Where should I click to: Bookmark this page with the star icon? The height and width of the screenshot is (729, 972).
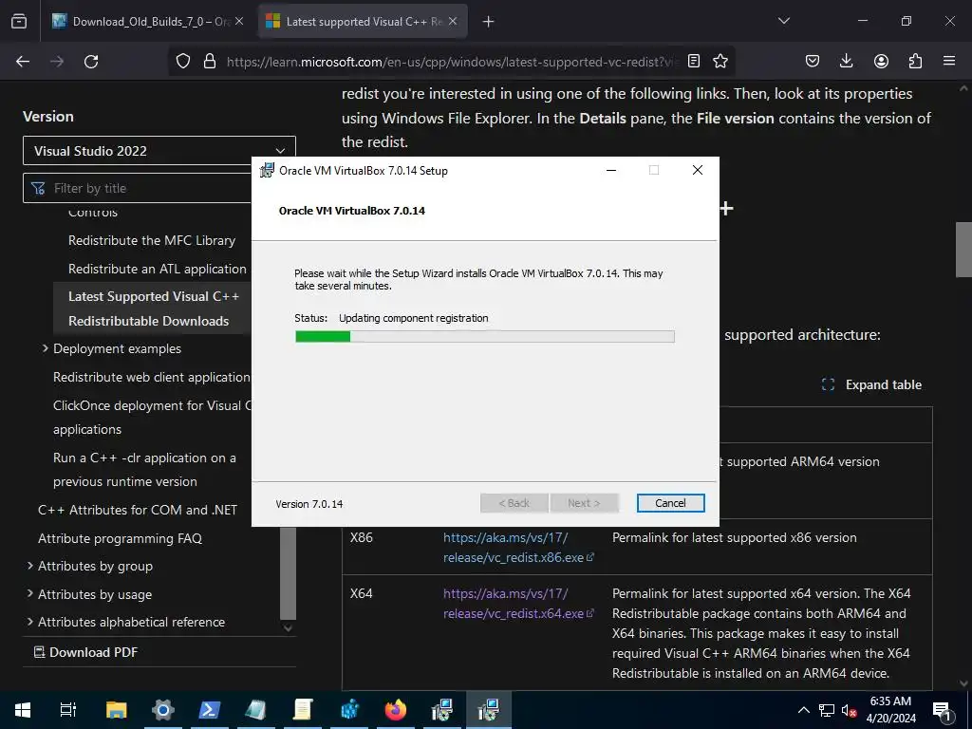pos(720,61)
